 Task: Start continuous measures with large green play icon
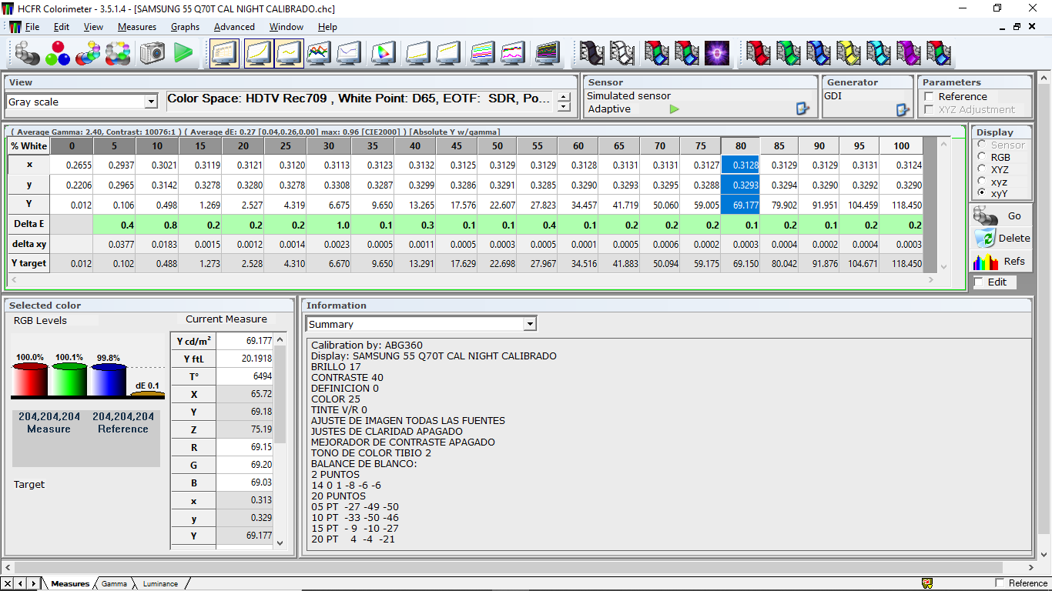coord(183,53)
